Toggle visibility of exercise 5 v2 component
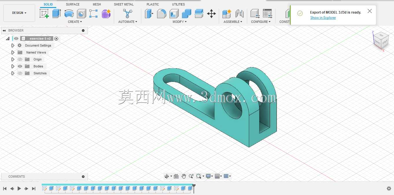The height and width of the screenshot is (195, 394). click(16, 38)
